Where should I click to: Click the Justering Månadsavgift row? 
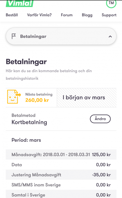pos(61,175)
